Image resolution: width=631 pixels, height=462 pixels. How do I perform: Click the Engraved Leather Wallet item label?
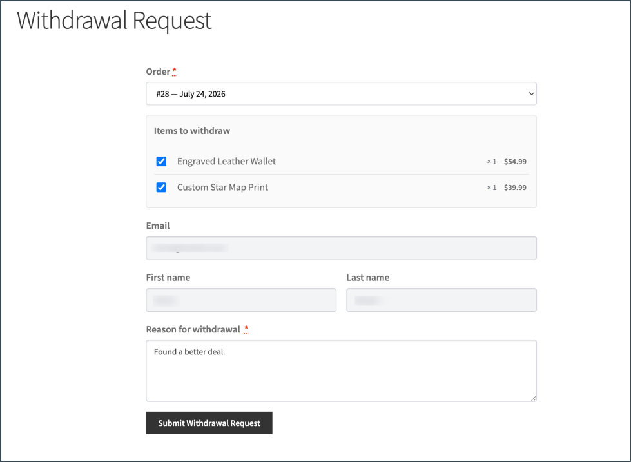pos(227,161)
